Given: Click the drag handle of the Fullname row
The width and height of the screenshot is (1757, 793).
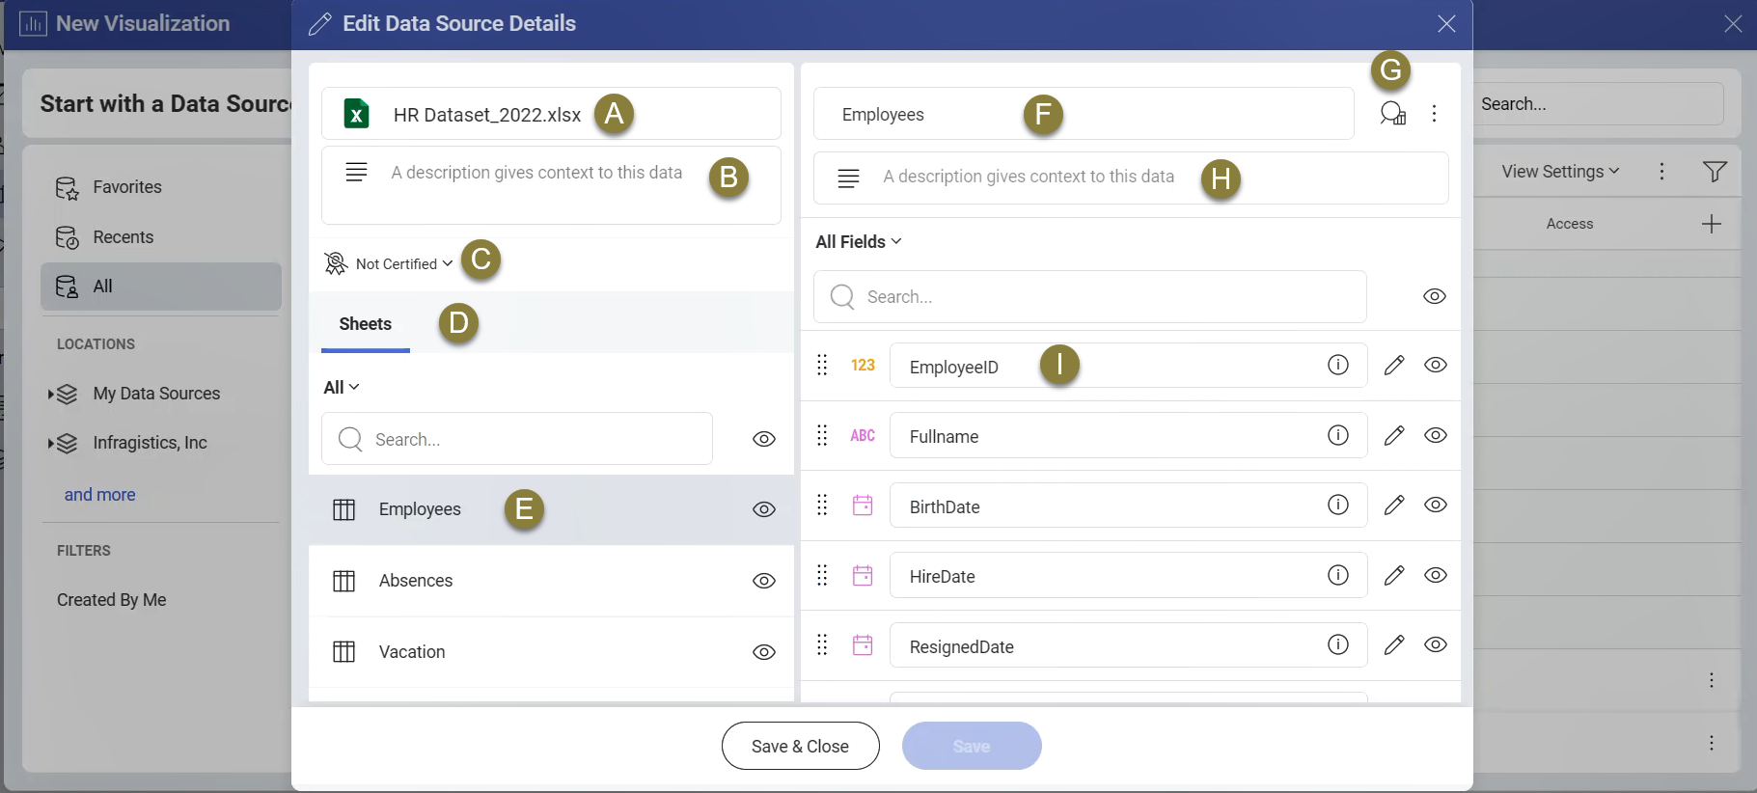Looking at the screenshot, I should coord(822,435).
